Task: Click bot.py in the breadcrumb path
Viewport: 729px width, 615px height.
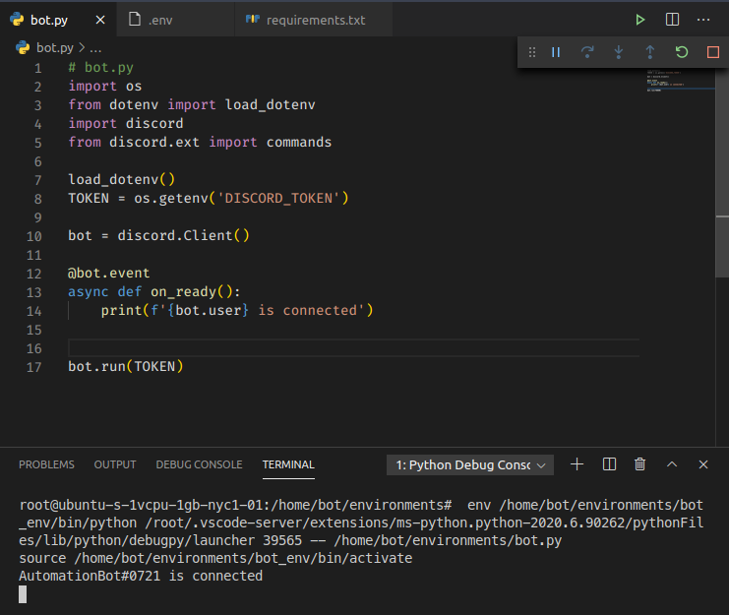Action: tap(54, 47)
